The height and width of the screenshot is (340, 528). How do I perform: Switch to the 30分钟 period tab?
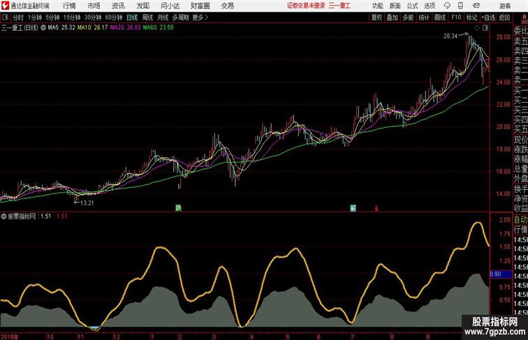point(93,17)
